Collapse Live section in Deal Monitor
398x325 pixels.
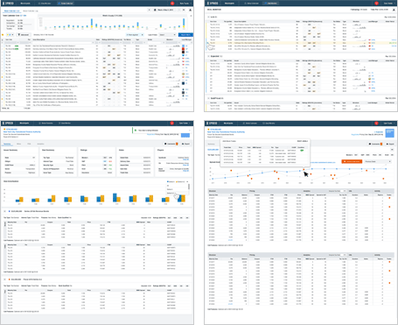(x=208, y=17)
